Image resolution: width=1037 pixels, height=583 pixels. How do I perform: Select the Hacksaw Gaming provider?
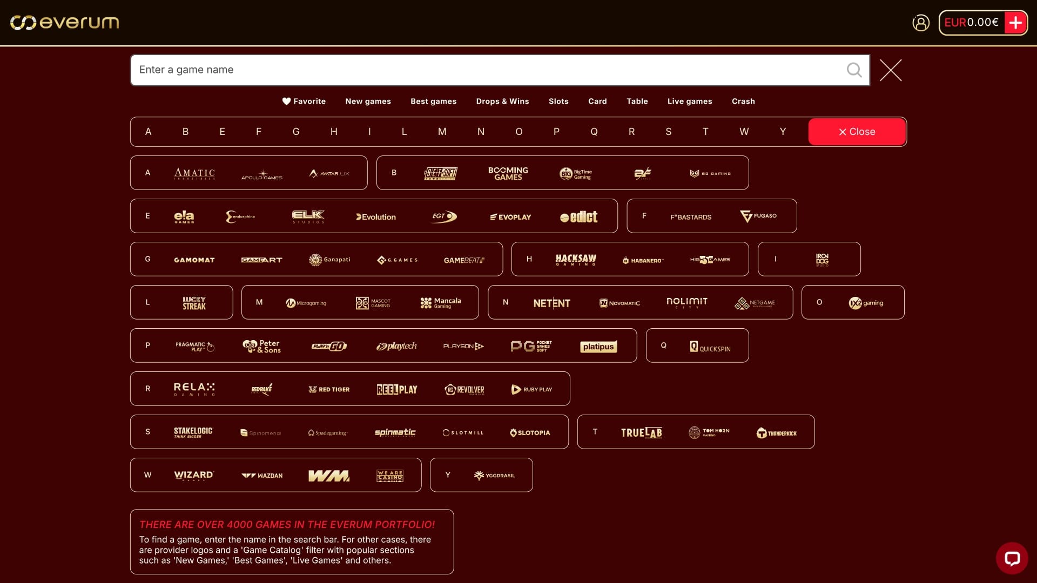[575, 259]
